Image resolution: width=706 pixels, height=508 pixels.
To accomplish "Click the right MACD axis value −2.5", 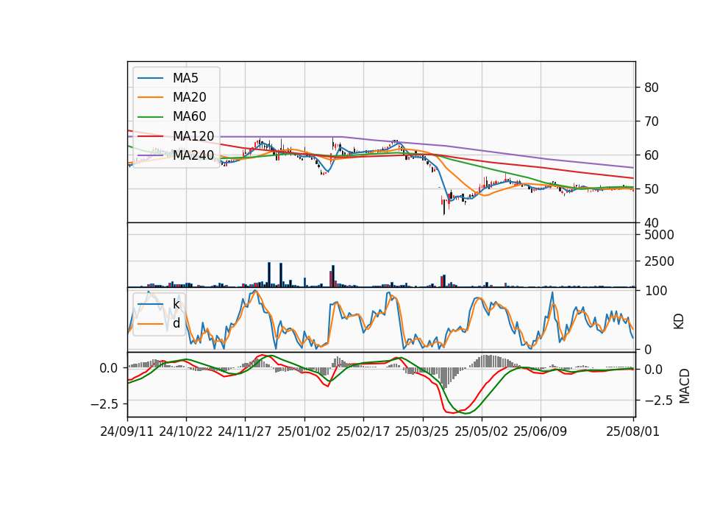I will tap(659, 401).
